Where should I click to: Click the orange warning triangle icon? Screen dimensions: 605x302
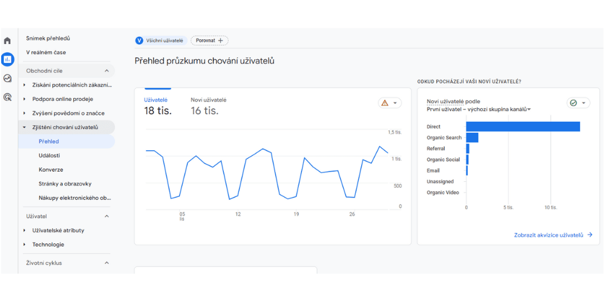point(385,103)
